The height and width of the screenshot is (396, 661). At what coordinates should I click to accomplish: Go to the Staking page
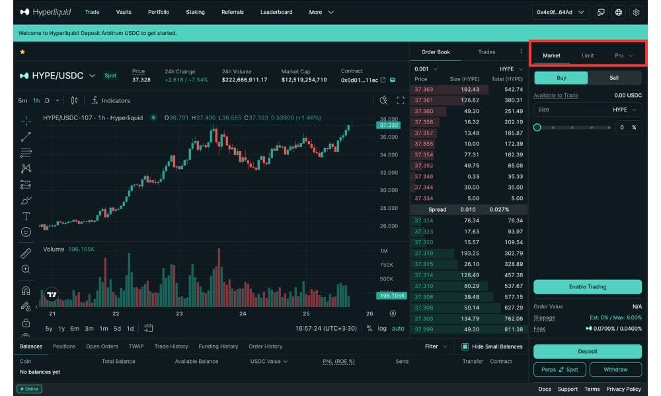click(195, 12)
